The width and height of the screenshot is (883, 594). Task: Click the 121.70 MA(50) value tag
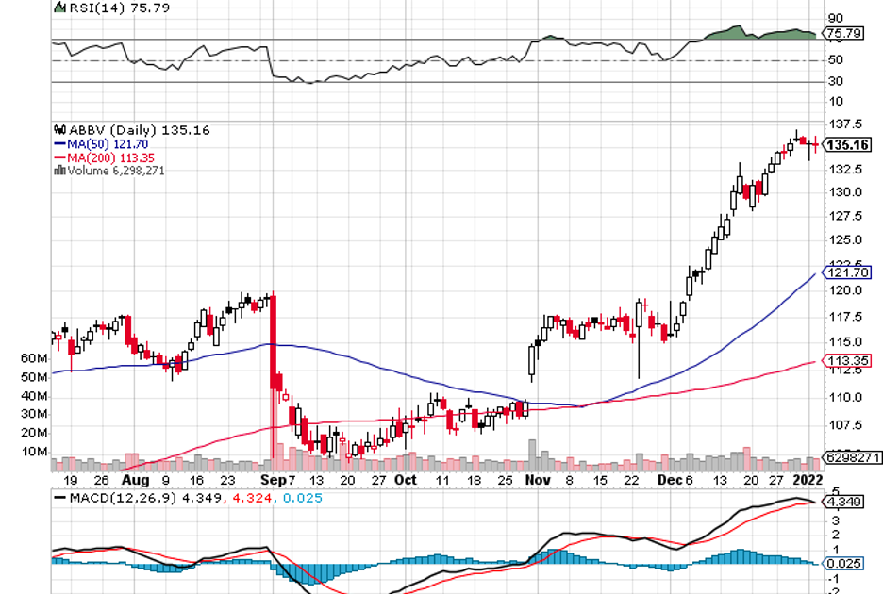(x=845, y=273)
